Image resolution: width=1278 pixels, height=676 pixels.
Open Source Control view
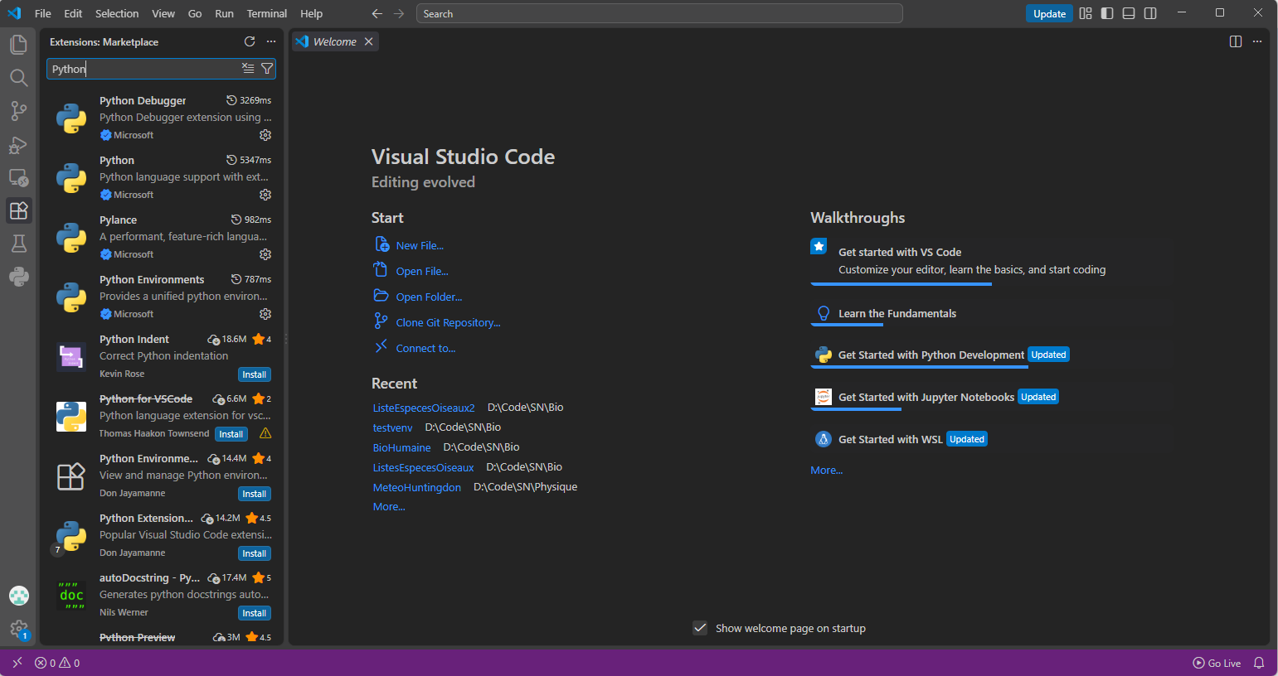19,111
